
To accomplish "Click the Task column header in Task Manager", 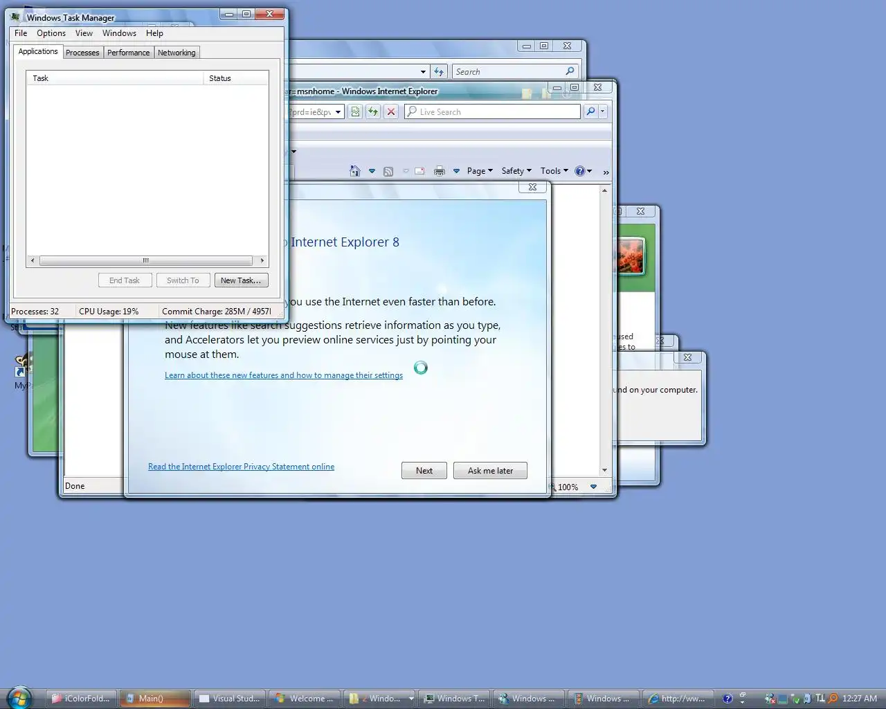I will click(114, 78).
